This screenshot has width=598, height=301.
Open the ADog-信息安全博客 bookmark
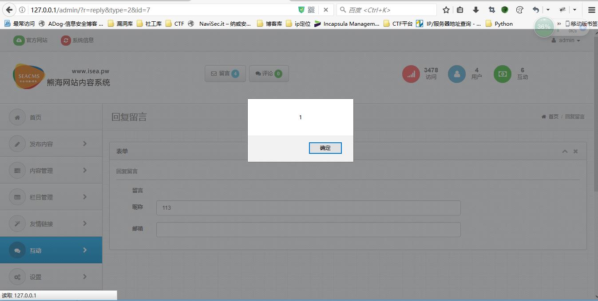pos(71,24)
